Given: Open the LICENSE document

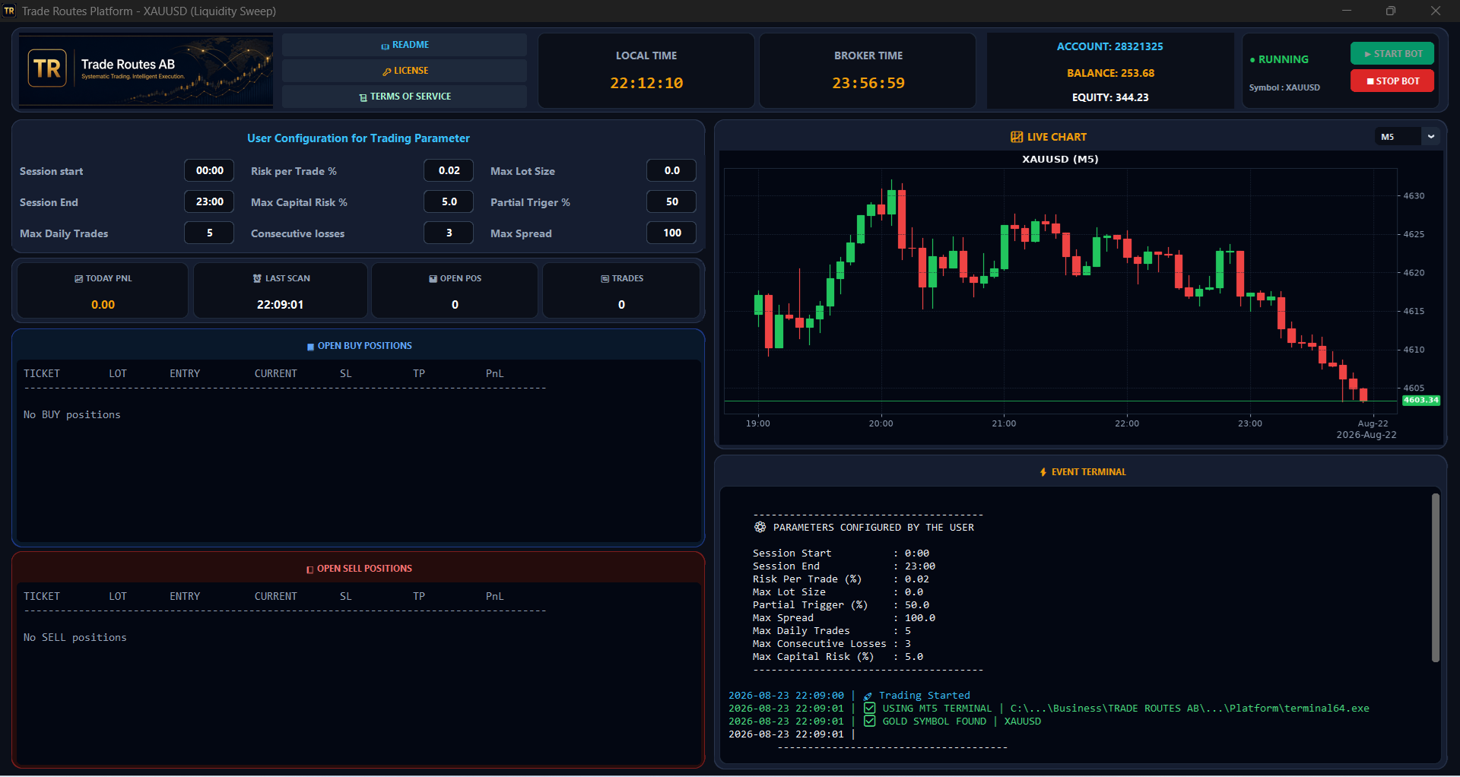Looking at the screenshot, I should click(405, 71).
